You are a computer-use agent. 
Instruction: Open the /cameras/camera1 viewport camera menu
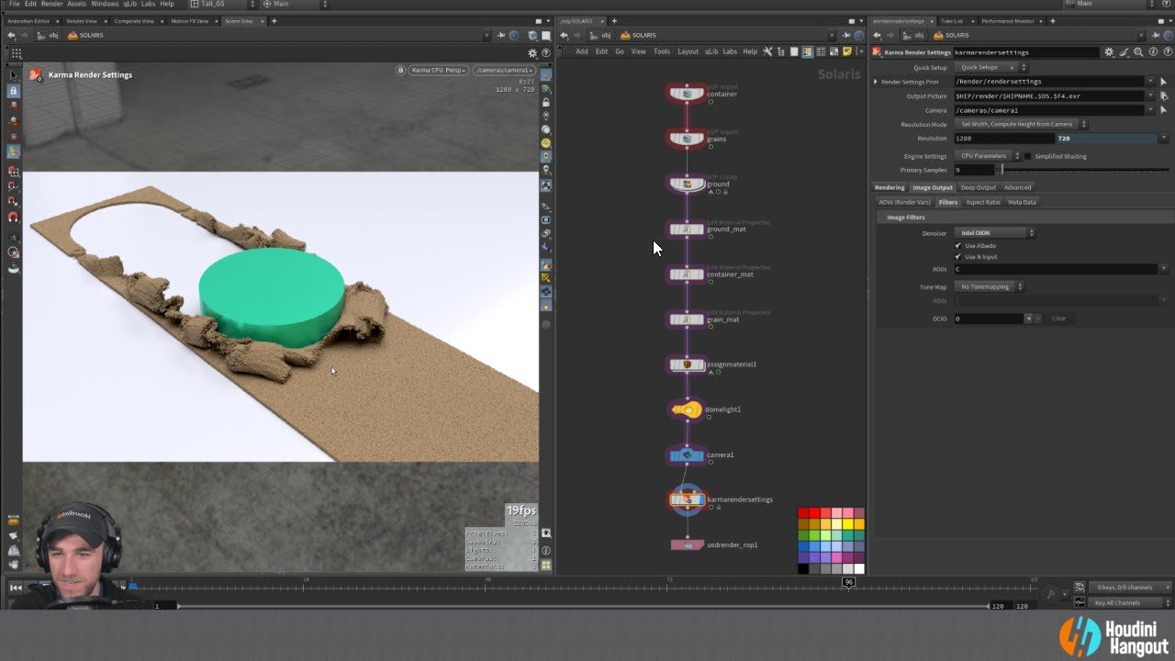pos(504,70)
